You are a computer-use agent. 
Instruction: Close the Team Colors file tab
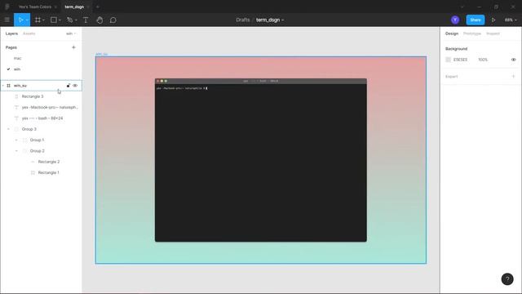click(55, 7)
